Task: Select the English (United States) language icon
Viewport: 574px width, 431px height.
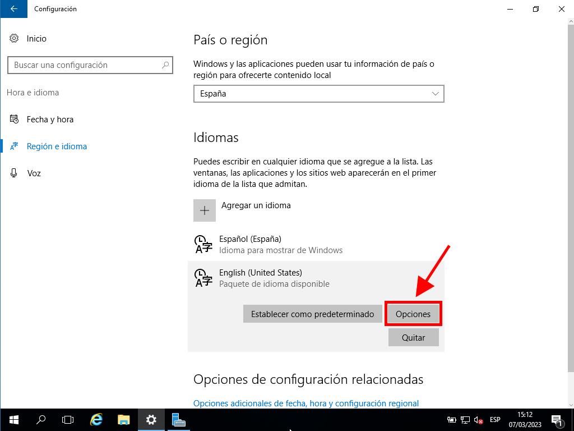Action: point(203,278)
